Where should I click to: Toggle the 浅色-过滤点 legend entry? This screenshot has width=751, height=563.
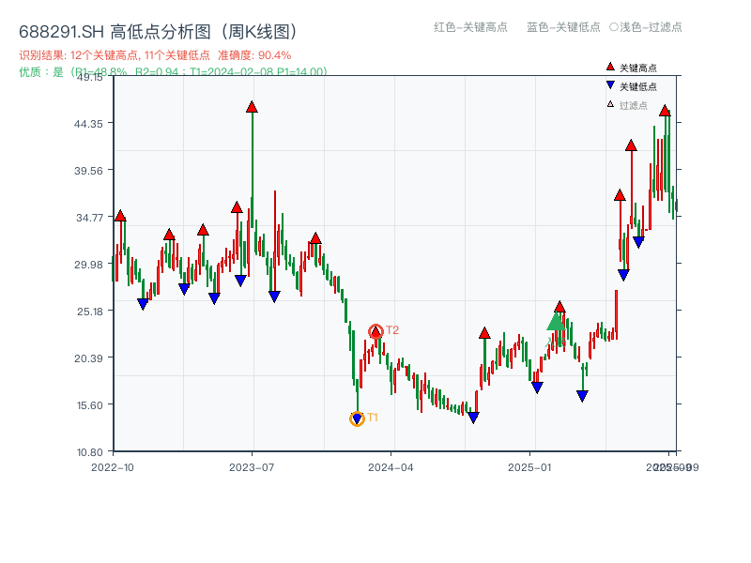pos(648,27)
